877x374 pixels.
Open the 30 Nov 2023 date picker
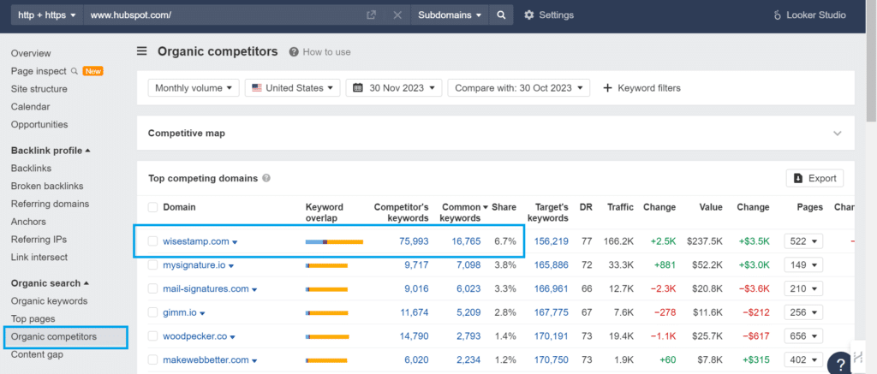[x=394, y=88]
